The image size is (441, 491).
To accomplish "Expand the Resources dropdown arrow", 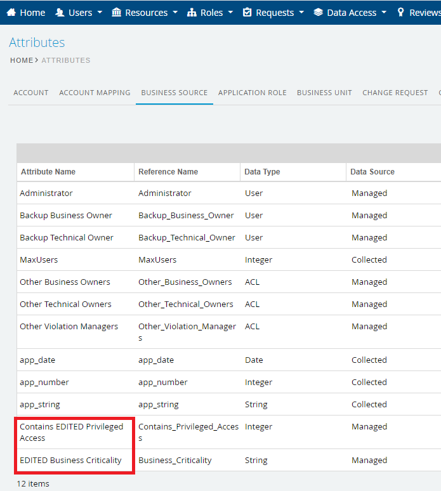I will click(x=175, y=13).
